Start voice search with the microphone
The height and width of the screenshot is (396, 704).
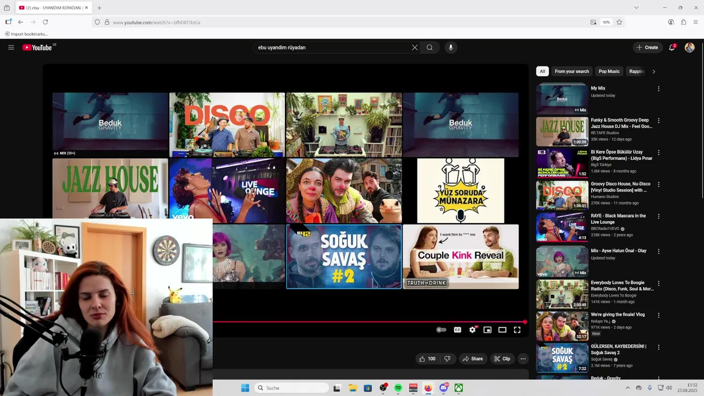451,47
